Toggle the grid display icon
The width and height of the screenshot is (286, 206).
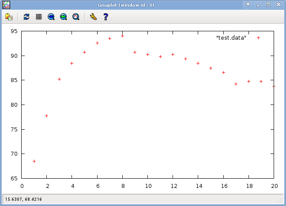39,17
